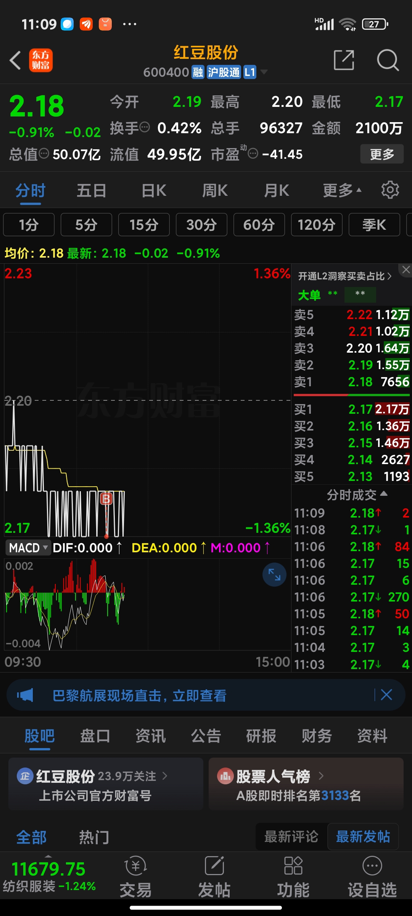Select 5分 interval button

(x=86, y=225)
